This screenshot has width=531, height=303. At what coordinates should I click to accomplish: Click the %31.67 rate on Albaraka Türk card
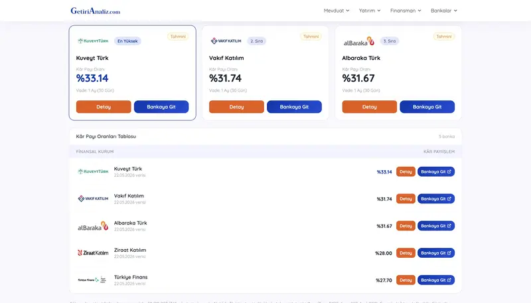pyautogui.click(x=358, y=78)
